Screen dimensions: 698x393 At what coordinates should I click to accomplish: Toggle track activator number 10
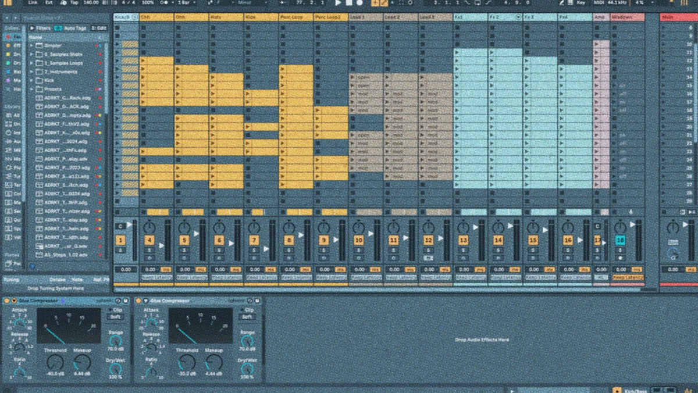(x=358, y=240)
